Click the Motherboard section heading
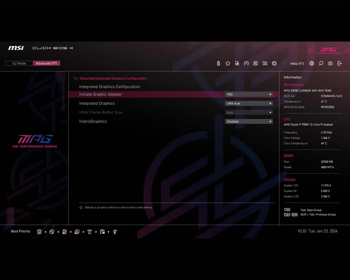Viewport: 350px width, 280px height. (x=293, y=85)
